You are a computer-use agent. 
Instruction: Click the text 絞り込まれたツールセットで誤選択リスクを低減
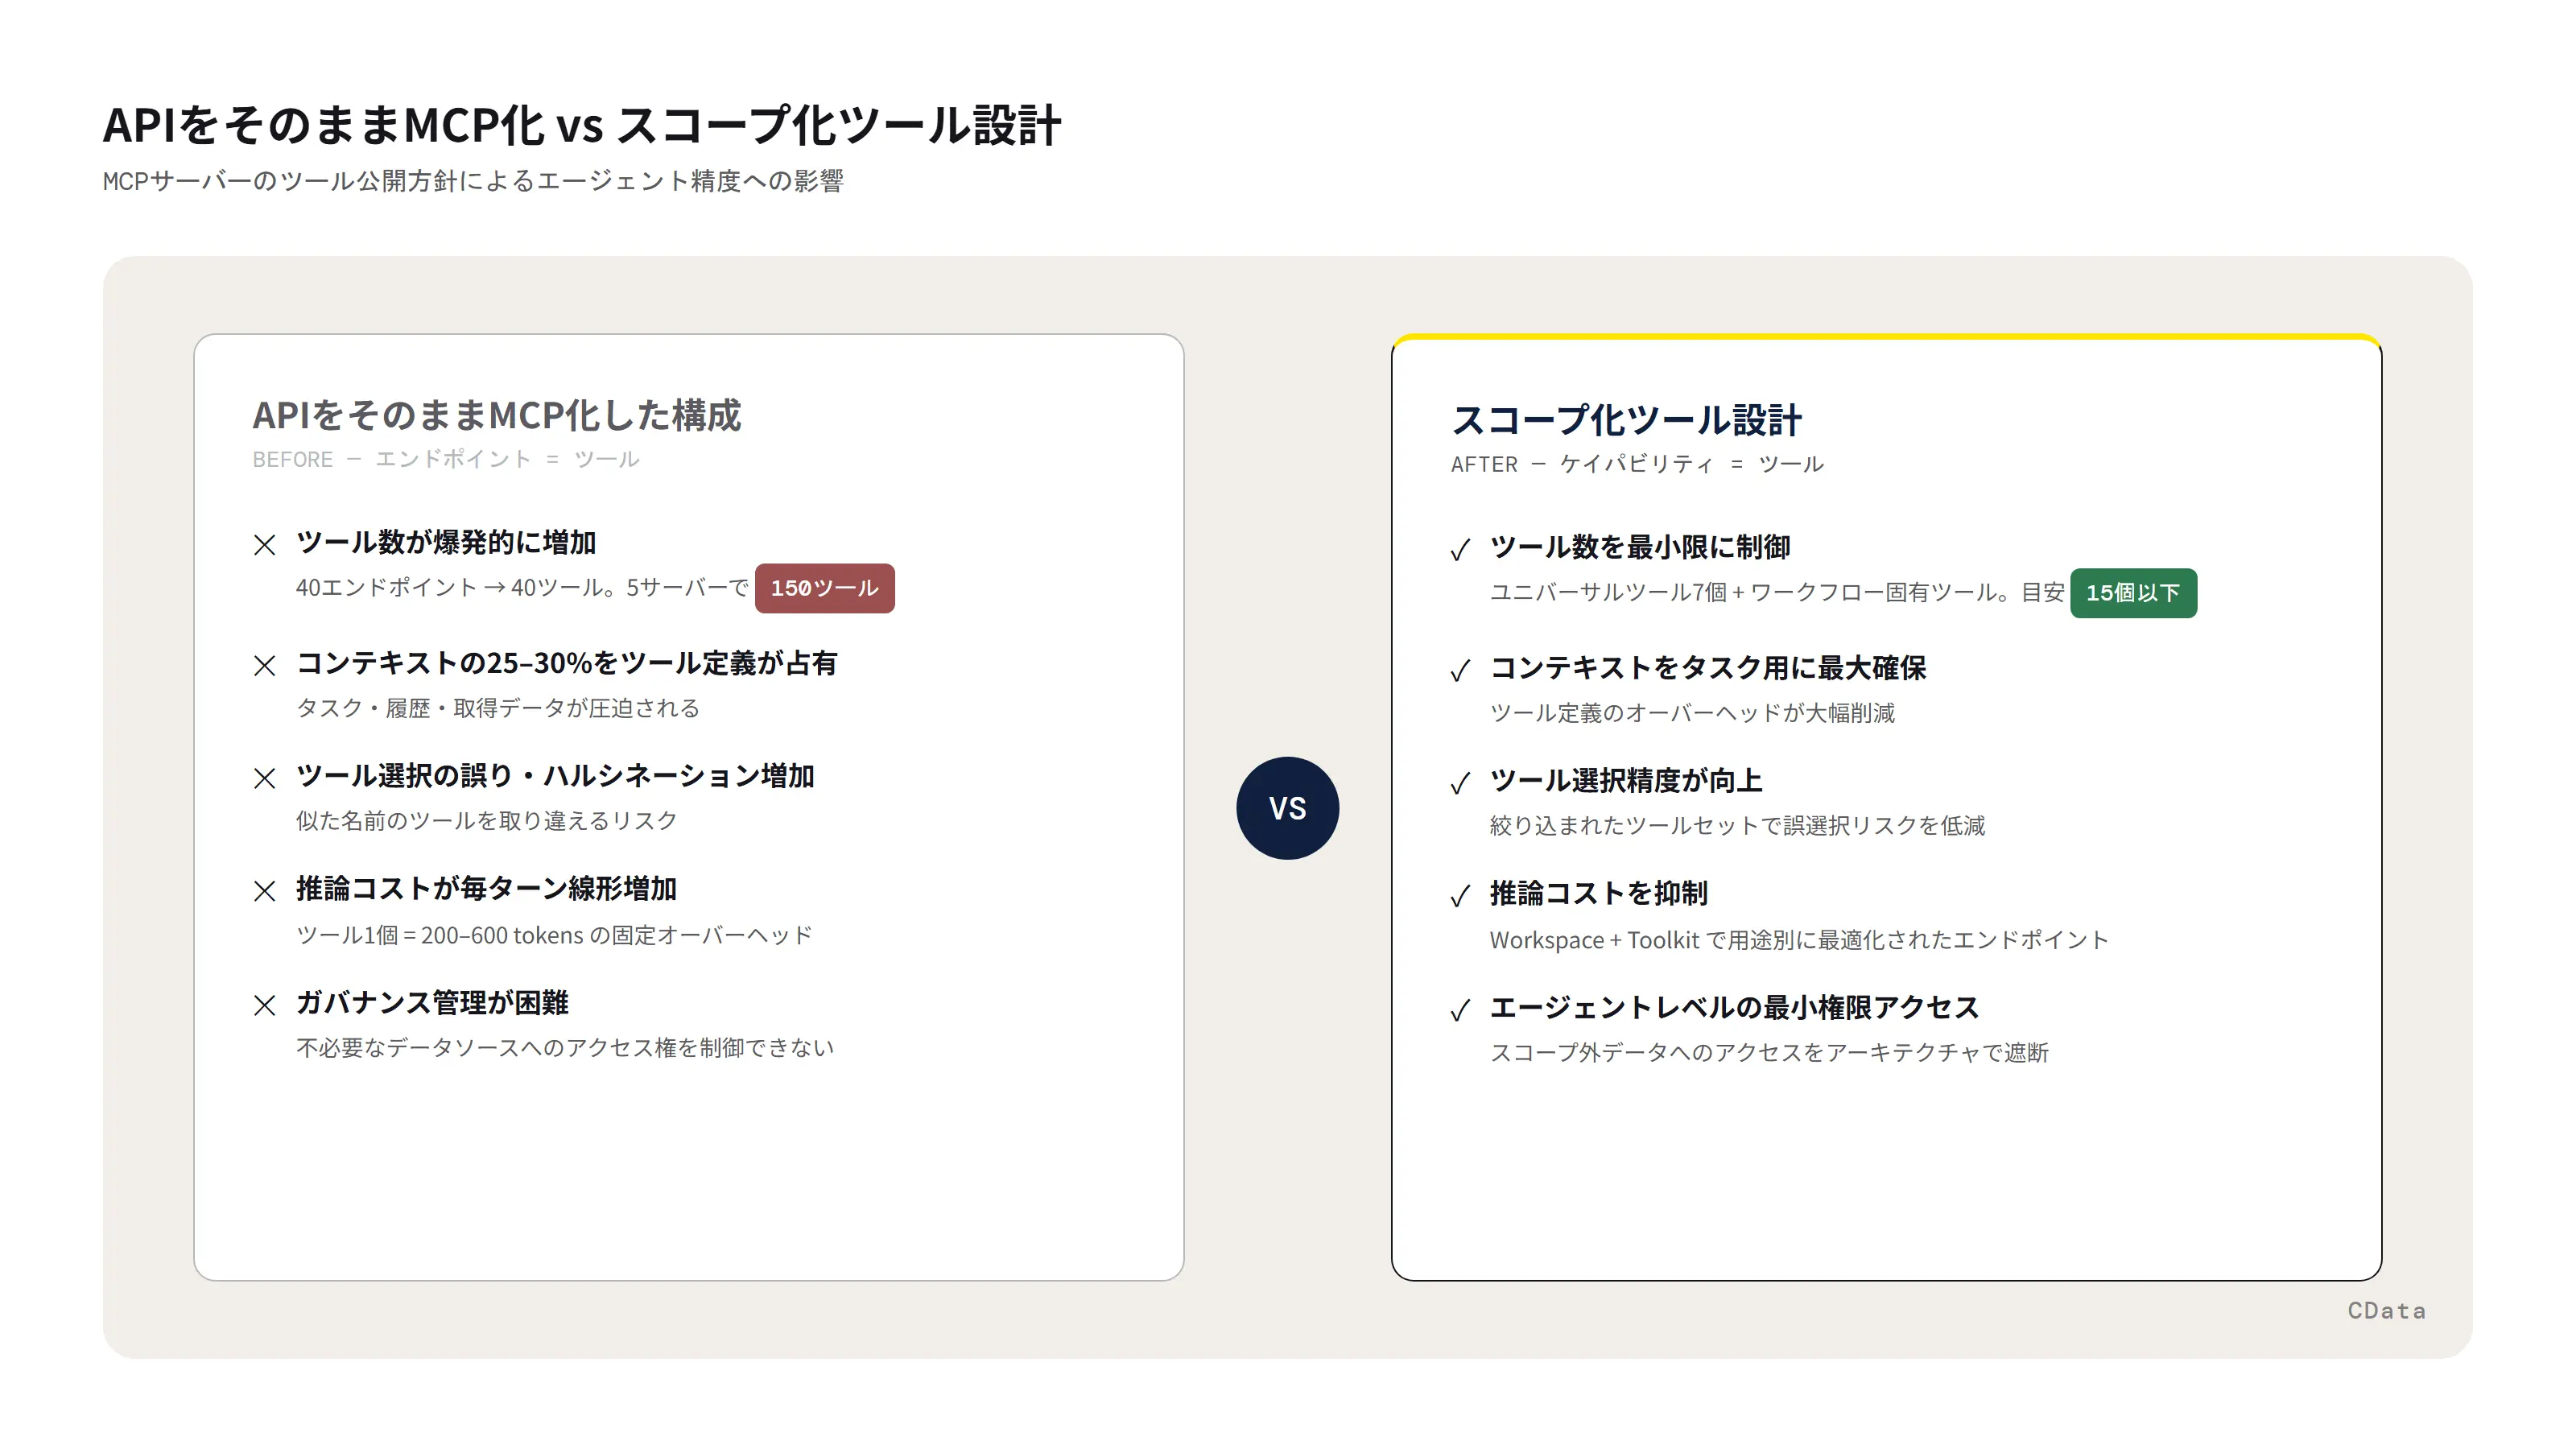(1737, 826)
